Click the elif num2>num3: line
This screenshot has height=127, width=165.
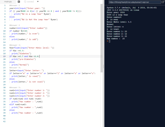18,104
